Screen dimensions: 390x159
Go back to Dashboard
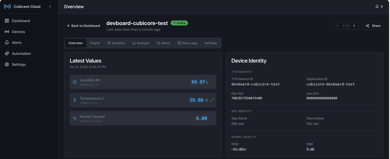click(x=84, y=26)
